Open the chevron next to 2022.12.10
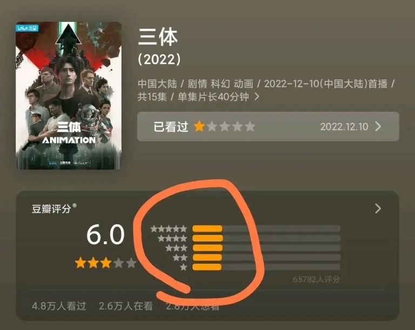 click(x=378, y=126)
